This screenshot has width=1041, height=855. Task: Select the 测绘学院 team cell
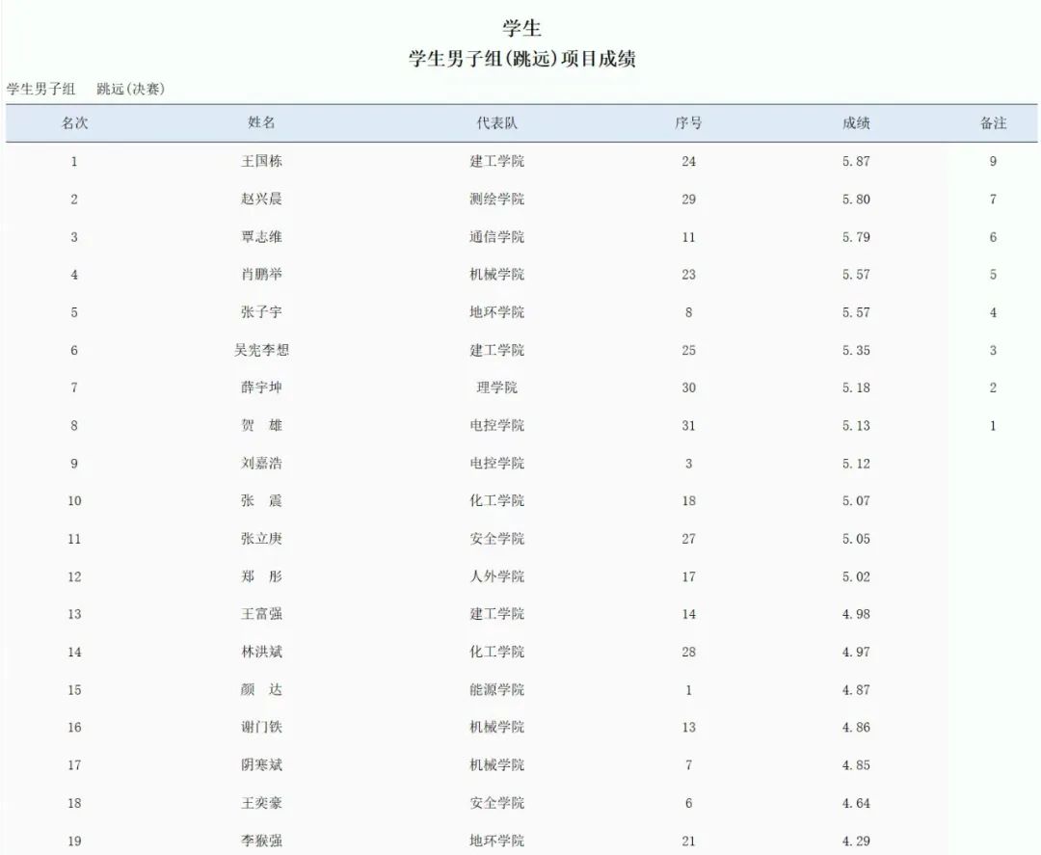496,200
